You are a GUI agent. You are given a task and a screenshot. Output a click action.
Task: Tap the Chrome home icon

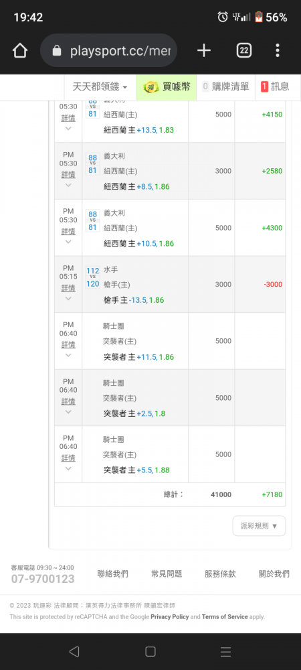19,51
